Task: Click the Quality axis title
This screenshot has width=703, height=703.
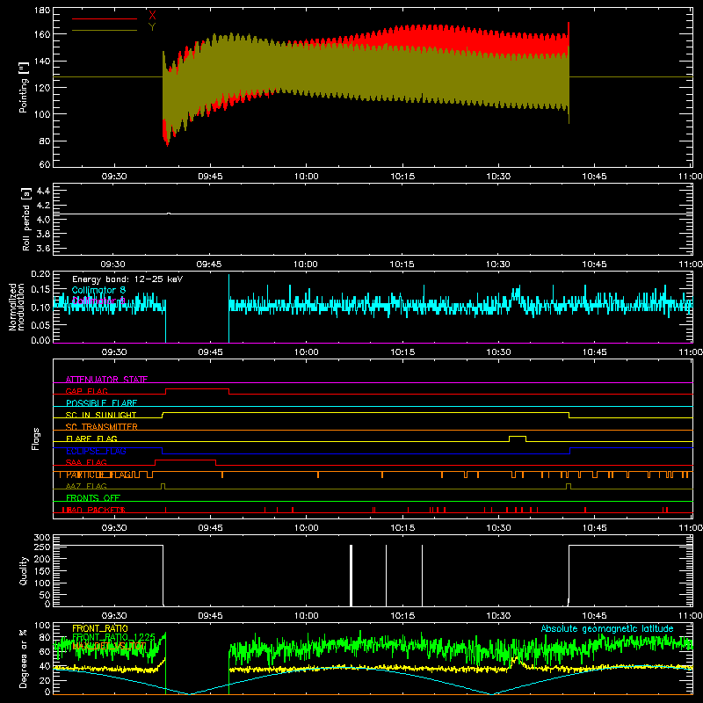Action: [24, 570]
